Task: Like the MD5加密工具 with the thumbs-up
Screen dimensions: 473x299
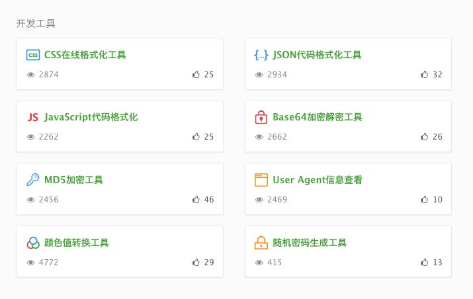Action: pyautogui.click(x=196, y=199)
